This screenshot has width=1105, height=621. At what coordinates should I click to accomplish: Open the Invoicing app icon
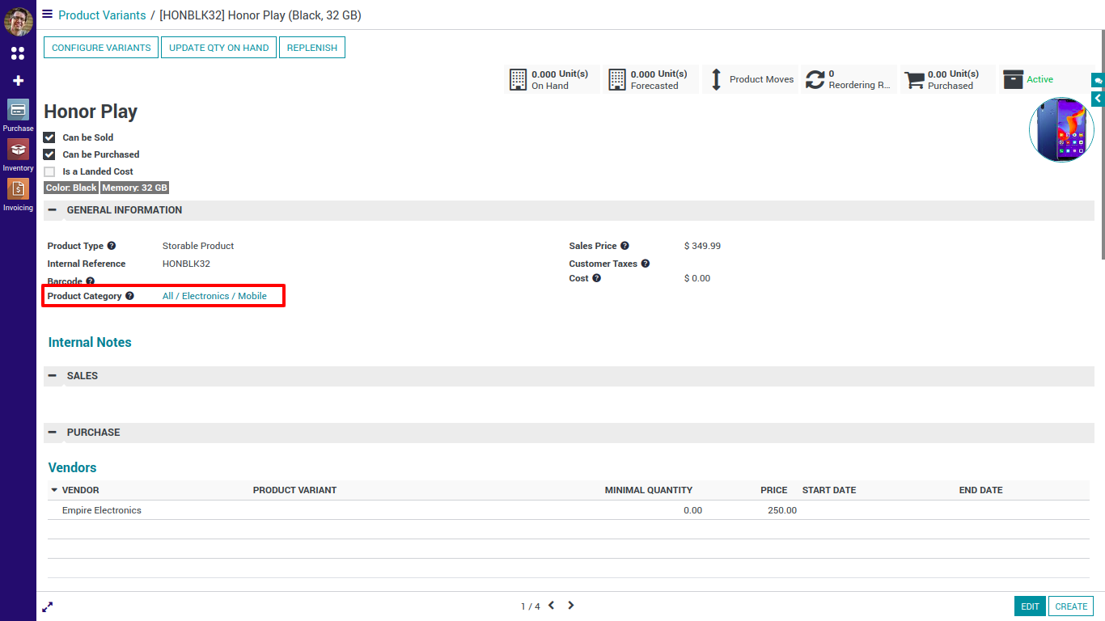(18, 189)
